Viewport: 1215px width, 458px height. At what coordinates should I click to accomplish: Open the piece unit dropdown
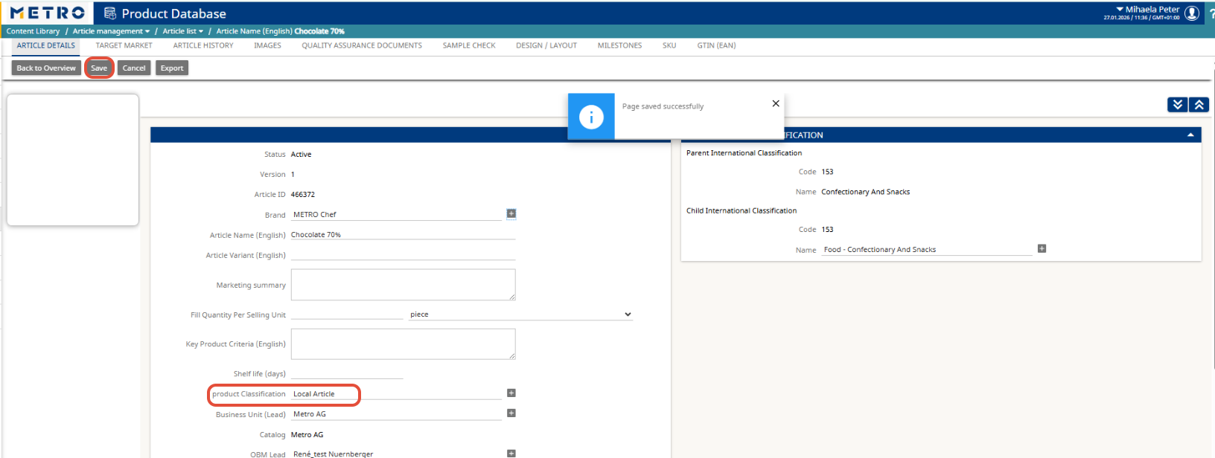520,315
